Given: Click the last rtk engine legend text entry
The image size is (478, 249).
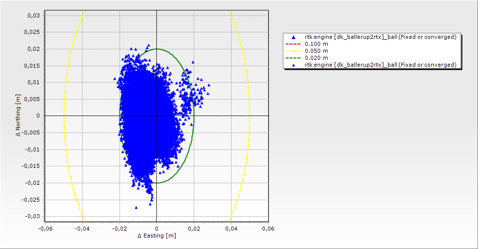Looking at the screenshot, I should pos(380,65).
